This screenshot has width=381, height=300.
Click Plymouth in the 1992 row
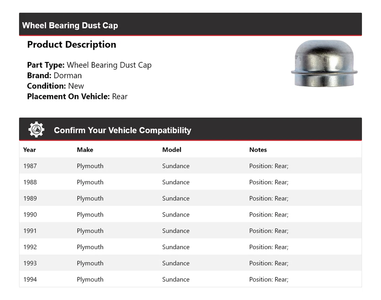(90, 247)
